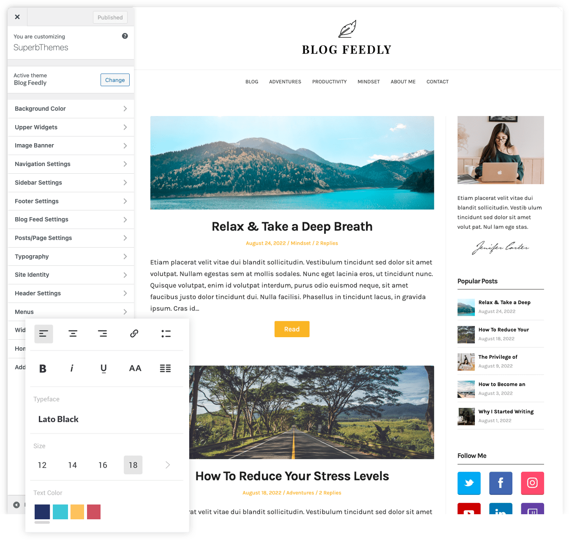
Task: Click the yellow Read button
Action: [x=292, y=329]
